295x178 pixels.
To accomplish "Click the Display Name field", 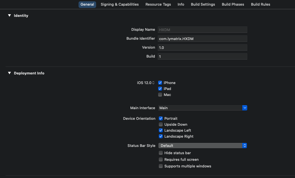I will point(203,30).
